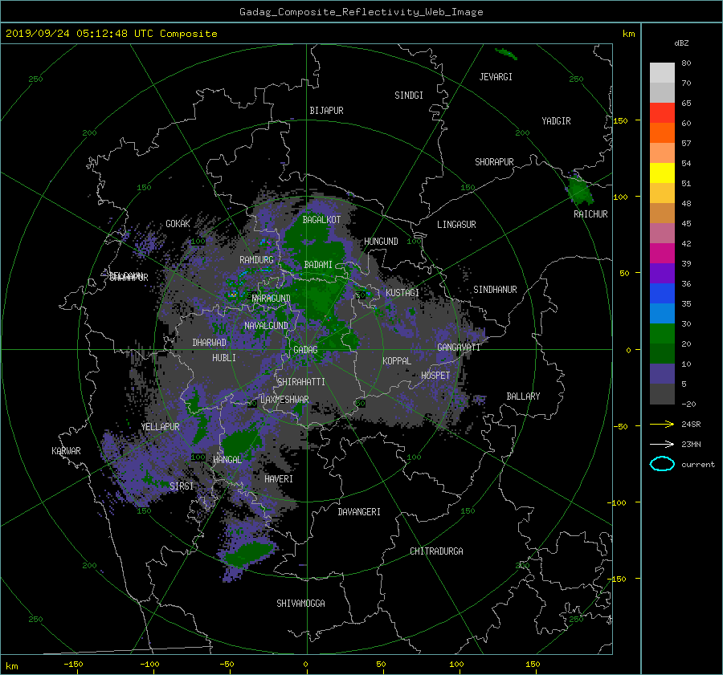Click the BIJAPUR city label
The height and width of the screenshot is (675, 723).
pos(326,111)
